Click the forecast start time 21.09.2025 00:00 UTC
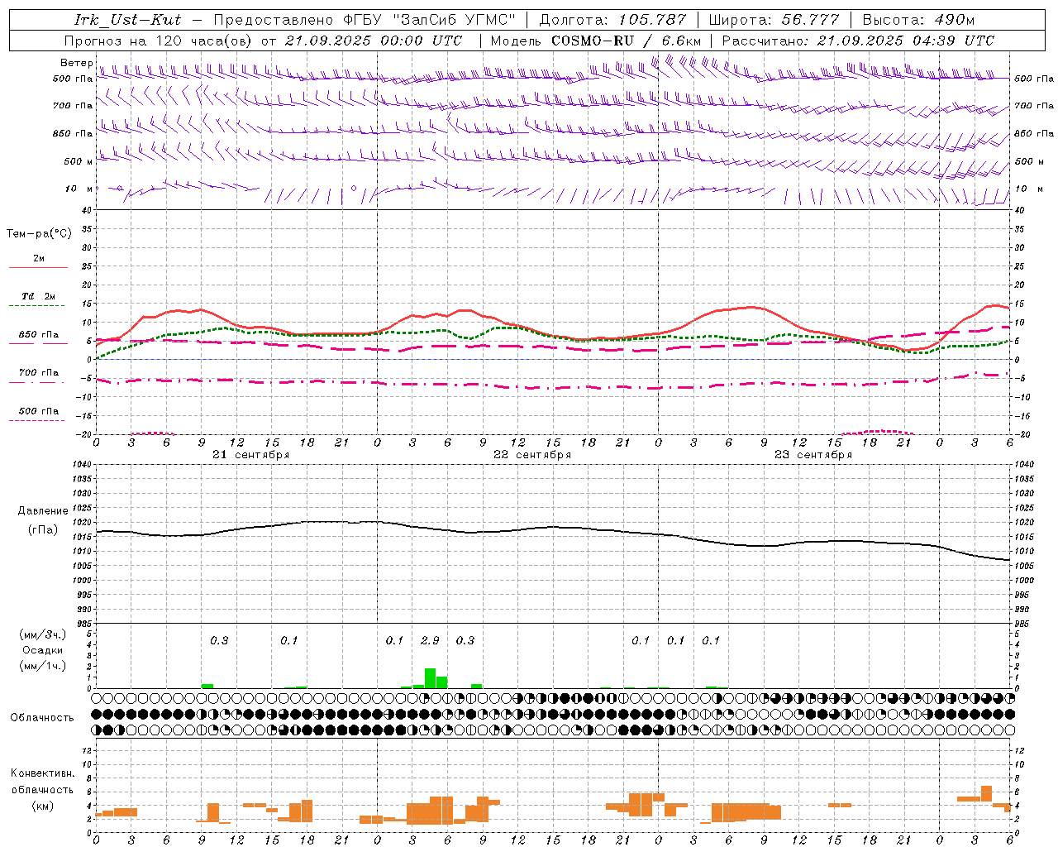Image resolution: width=1058 pixels, height=847 pixels. point(374,40)
